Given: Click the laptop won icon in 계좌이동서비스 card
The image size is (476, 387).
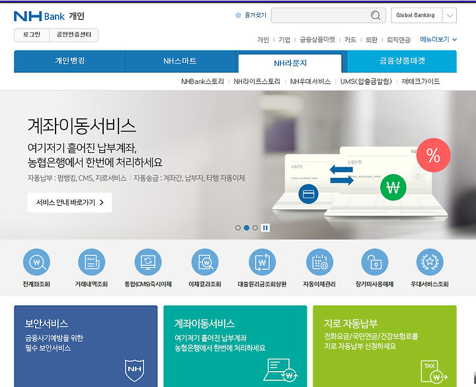Looking at the screenshot, I should (281, 370).
